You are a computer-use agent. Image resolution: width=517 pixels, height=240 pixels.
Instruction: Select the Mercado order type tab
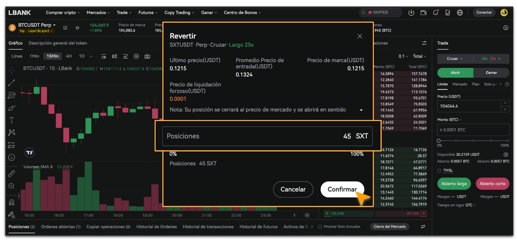(460, 84)
